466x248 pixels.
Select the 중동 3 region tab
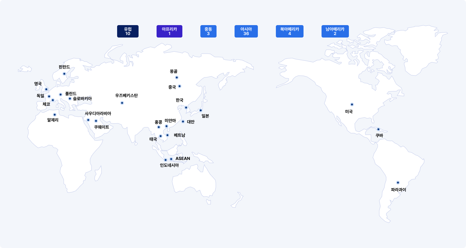pyautogui.click(x=208, y=31)
